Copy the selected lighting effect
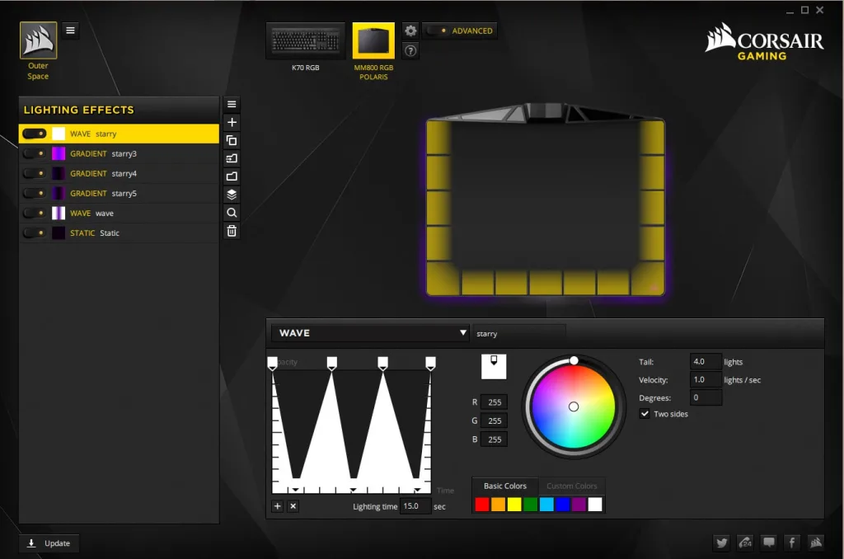This screenshot has height=559, width=844. point(232,140)
